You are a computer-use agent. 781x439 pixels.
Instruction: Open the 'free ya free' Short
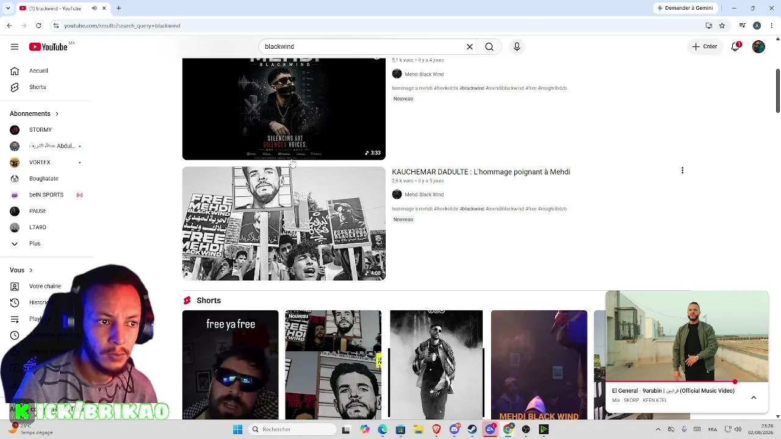point(231,365)
